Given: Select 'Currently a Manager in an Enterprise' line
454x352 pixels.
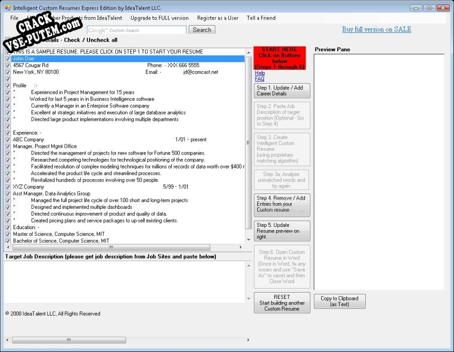Looking at the screenshot, I should tap(90, 106).
